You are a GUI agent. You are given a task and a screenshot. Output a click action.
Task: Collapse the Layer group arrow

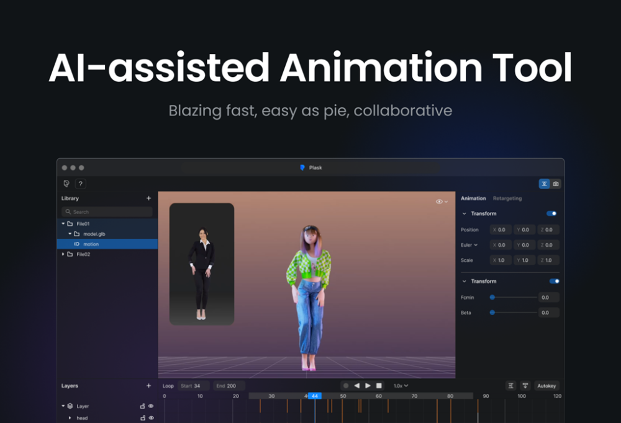coord(63,406)
